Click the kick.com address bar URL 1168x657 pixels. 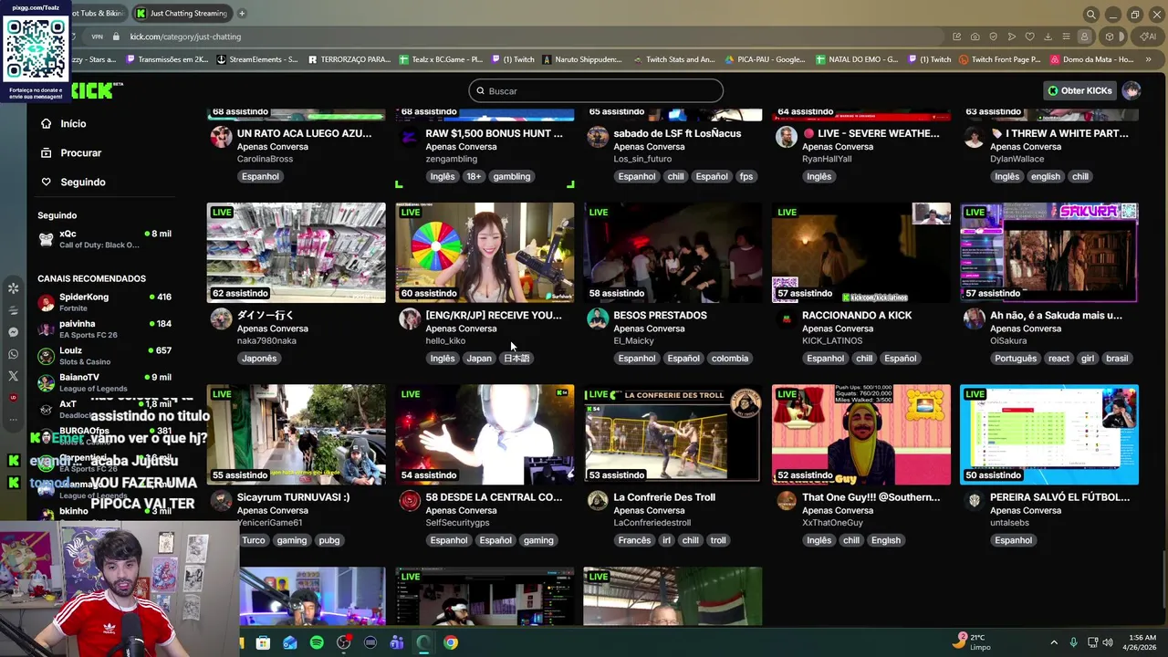[x=185, y=36]
